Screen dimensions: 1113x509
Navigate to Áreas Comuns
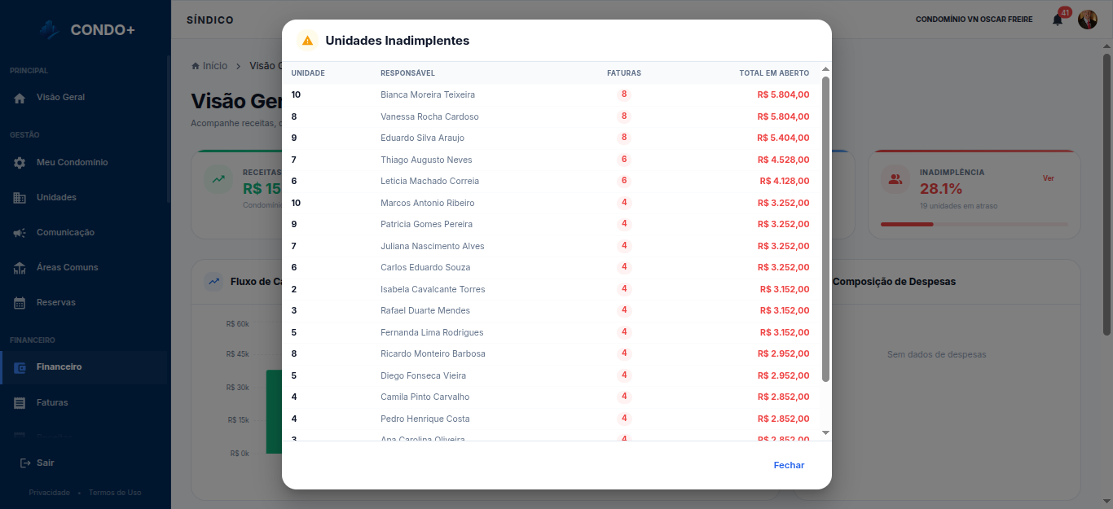click(x=83, y=268)
